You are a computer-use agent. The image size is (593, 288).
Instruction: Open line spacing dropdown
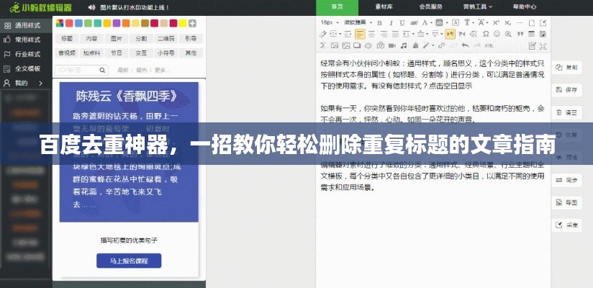(413, 34)
